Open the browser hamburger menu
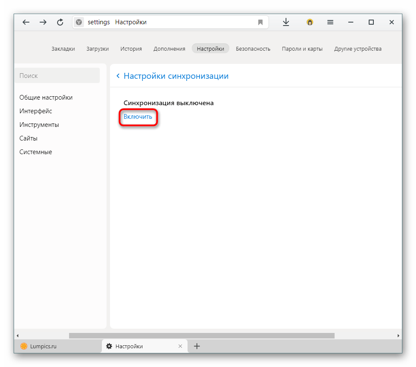 pyautogui.click(x=330, y=22)
